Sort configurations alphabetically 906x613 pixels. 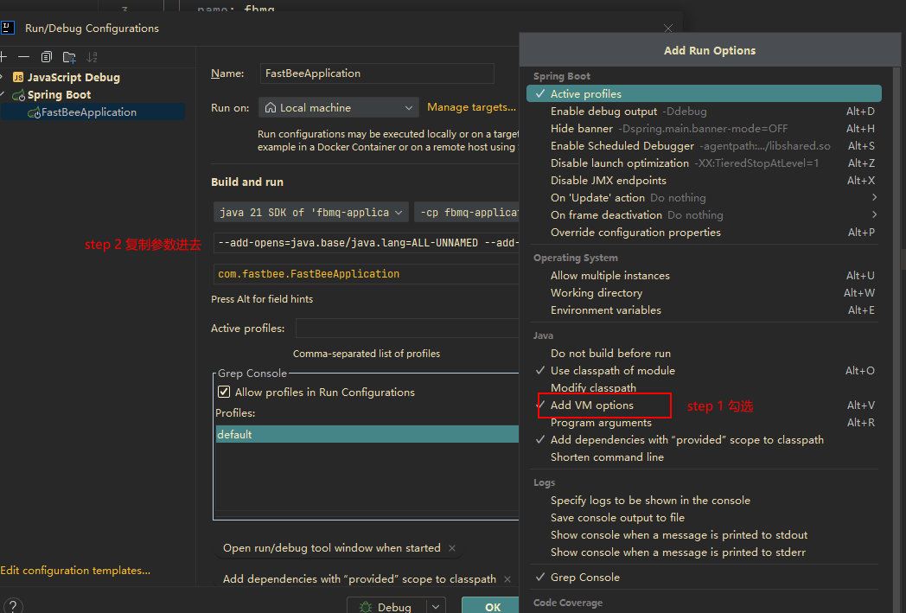[92, 57]
